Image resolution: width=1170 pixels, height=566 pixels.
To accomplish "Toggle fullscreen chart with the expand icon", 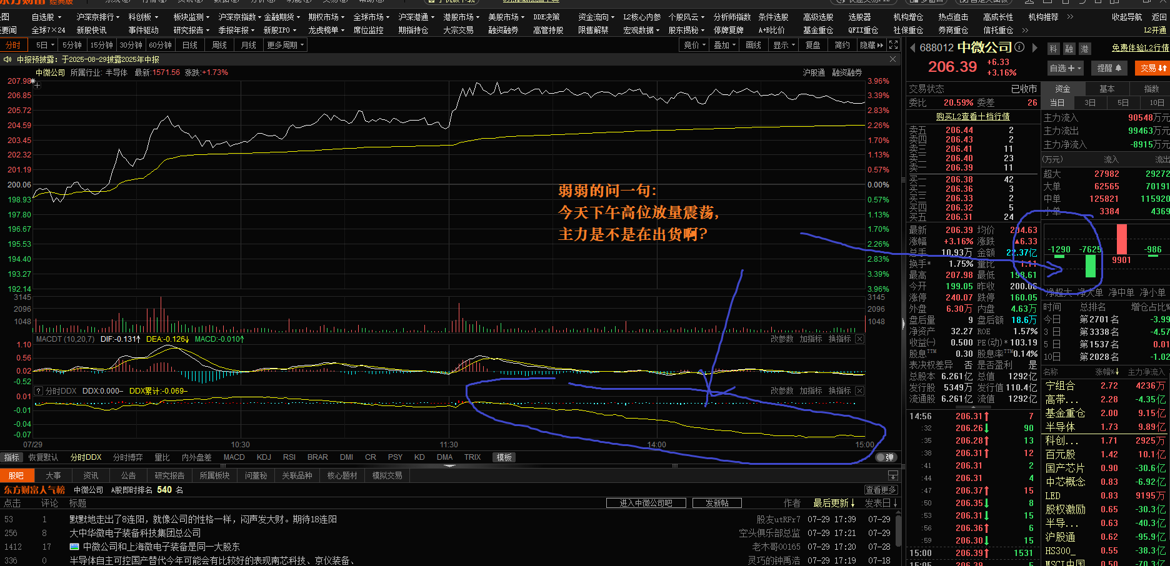I will coord(894,45).
